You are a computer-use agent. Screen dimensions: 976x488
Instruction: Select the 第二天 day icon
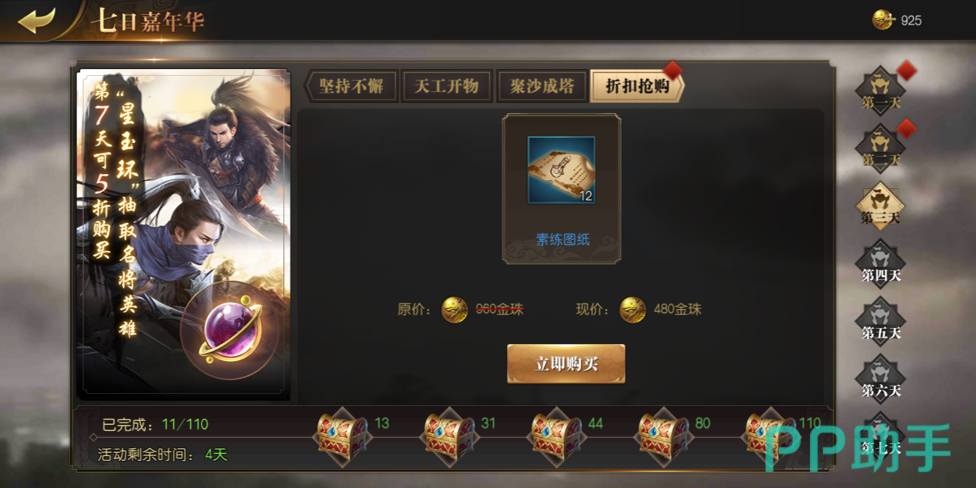tap(880, 148)
